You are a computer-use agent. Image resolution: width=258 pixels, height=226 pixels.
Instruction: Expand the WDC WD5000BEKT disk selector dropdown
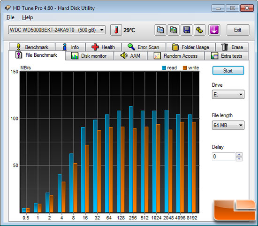(57, 30)
